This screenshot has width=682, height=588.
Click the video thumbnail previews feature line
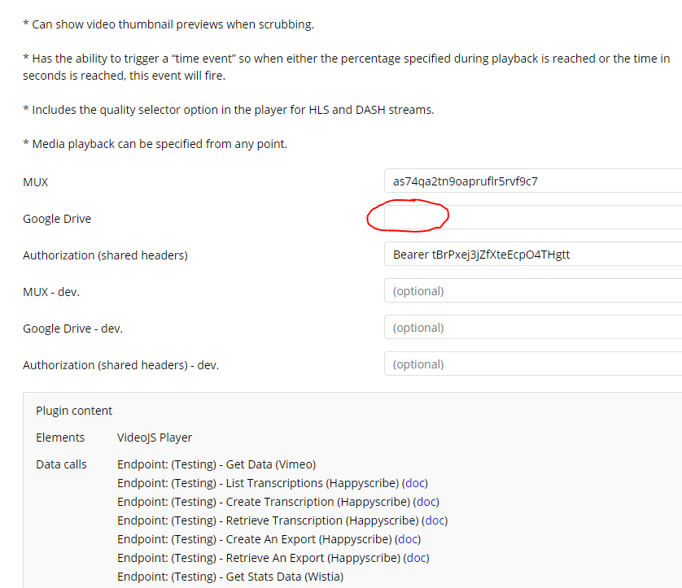tap(168, 24)
